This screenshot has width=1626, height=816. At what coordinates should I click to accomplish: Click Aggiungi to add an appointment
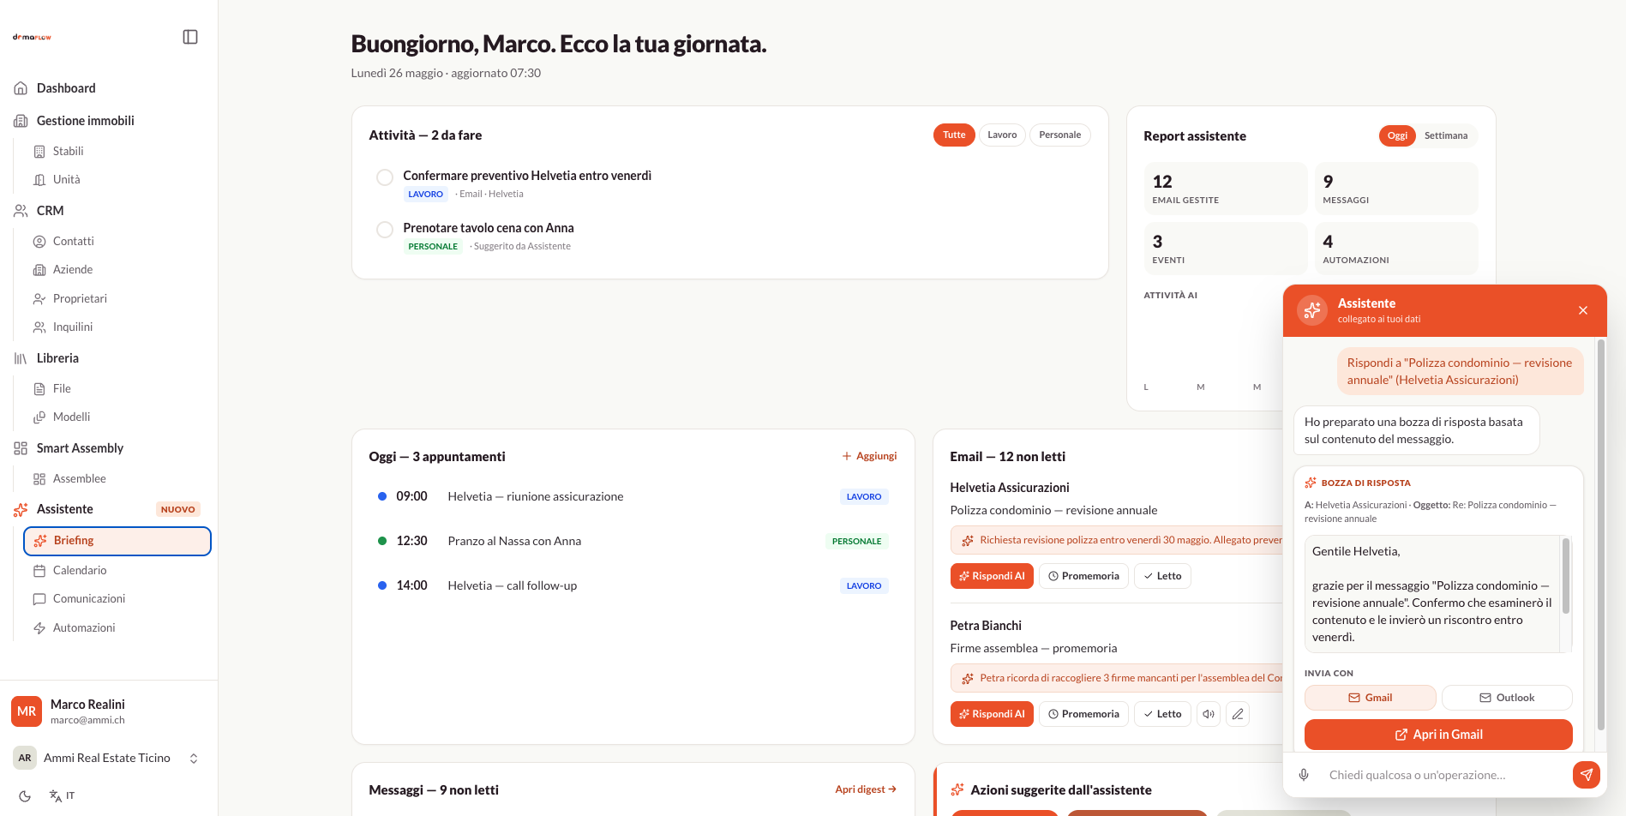click(x=869, y=456)
